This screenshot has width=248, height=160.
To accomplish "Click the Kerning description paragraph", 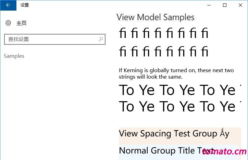I will [176, 74].
